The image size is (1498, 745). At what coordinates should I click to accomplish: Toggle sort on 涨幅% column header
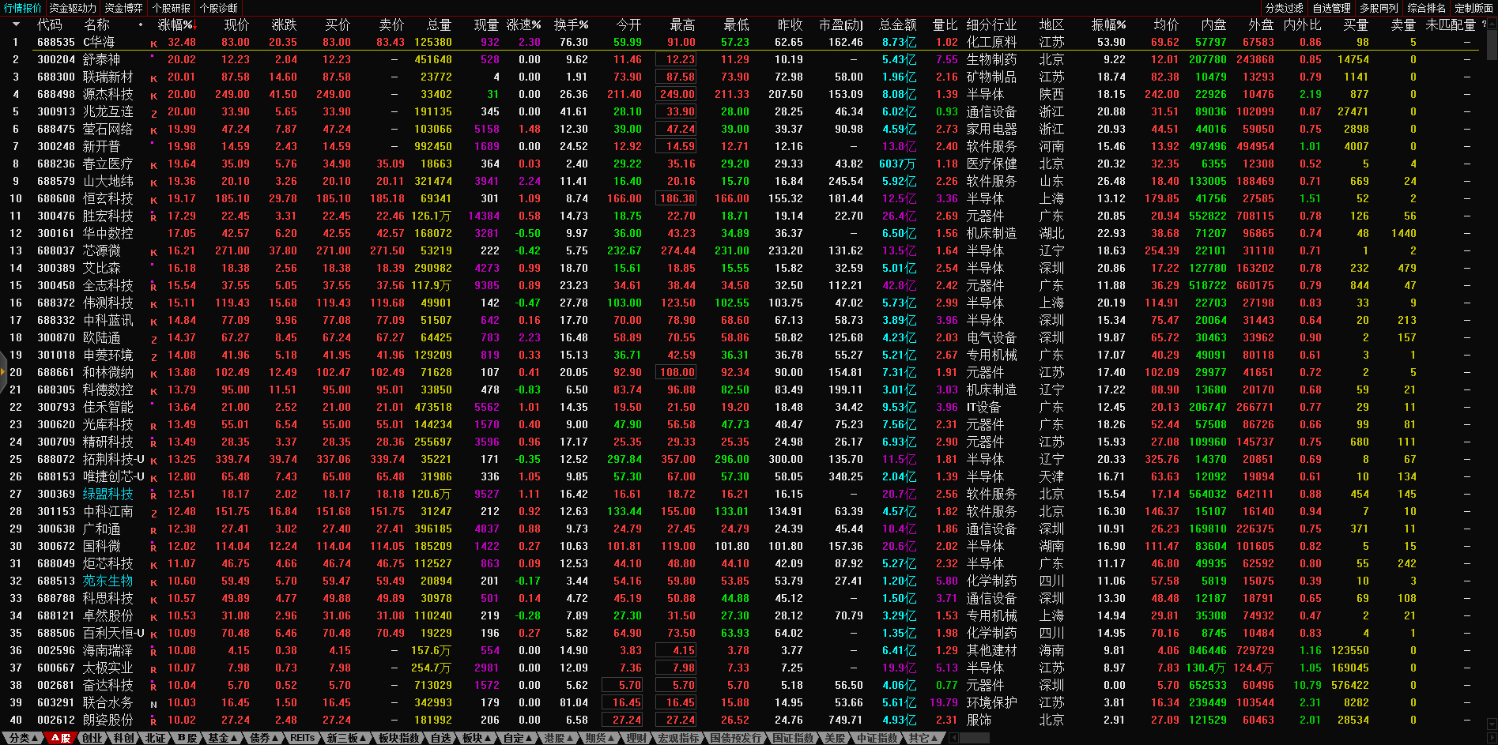pyautogui.click(x=175, y=24)
